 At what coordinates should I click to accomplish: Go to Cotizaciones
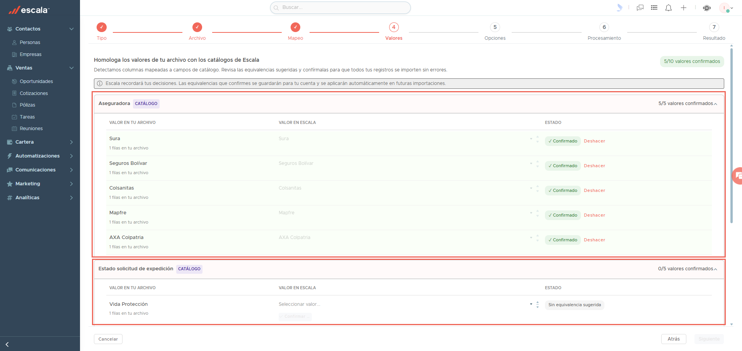click(34, 93)
